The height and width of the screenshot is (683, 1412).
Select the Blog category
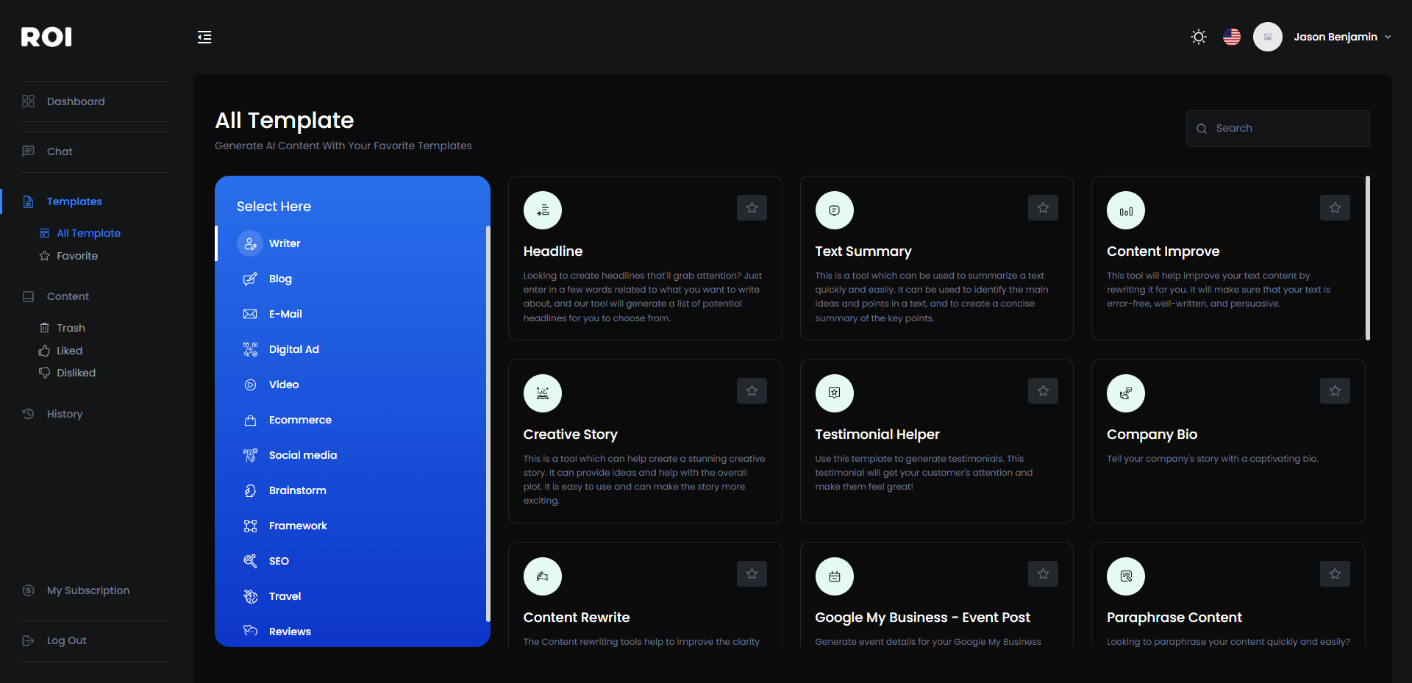tap(280, 279)
